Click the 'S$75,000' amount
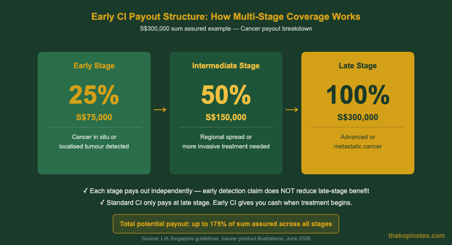The image size is (452, 245). pos(94,117)
